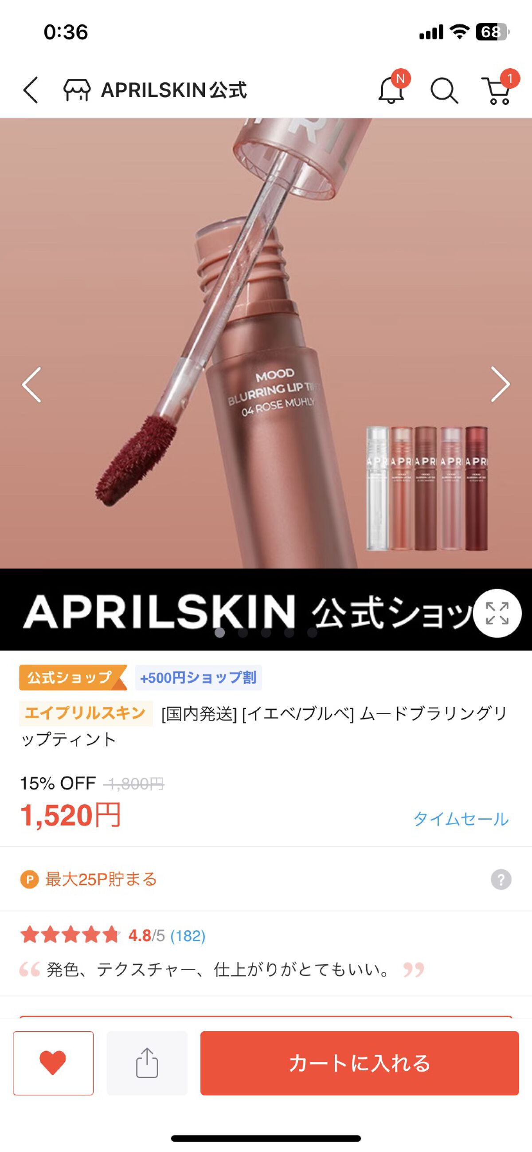The width and height of the screenshot is (532, 1152).
Task: Open the APRILSKIN公式 shop title
Action: 174,90
